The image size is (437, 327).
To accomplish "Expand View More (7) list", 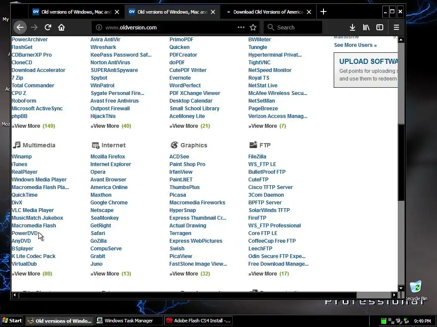I will coord(267,126).
